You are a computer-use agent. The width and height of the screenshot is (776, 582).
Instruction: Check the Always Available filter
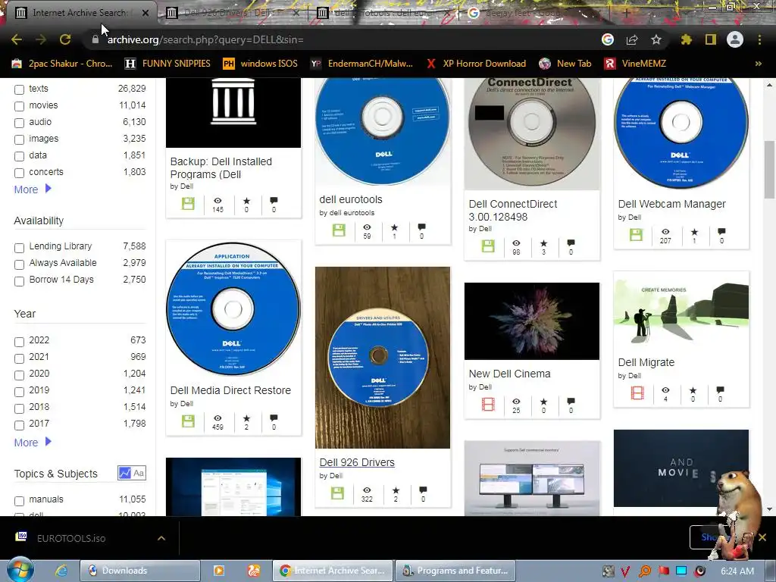click(x=19, y=264)
